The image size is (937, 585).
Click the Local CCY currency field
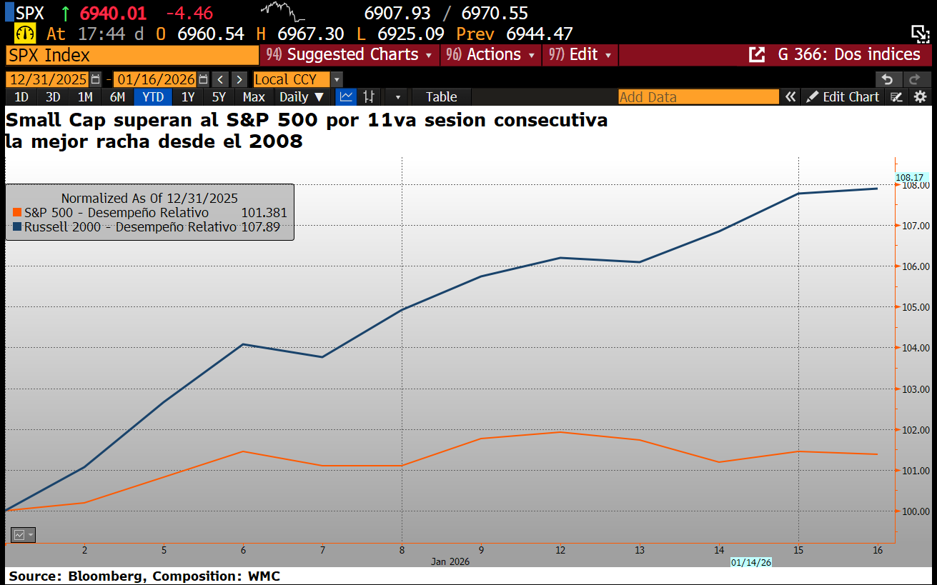pyautogui.click(x=292, y=79)
